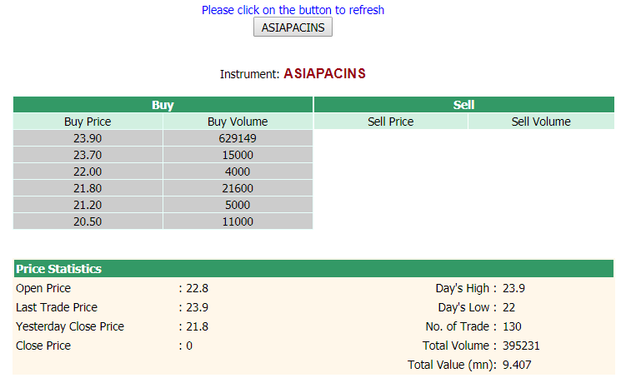Click the 21600 buy volume cell

tap(238, 188)
